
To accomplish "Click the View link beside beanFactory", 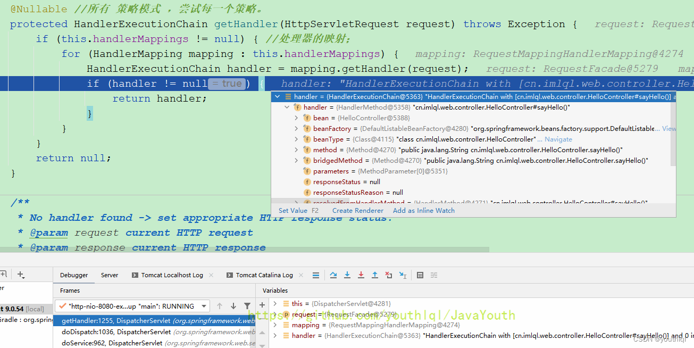I will pyautogui.click(x=669, y=129).
